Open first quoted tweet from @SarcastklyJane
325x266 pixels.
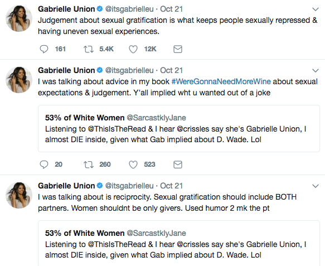coord(179,129)
